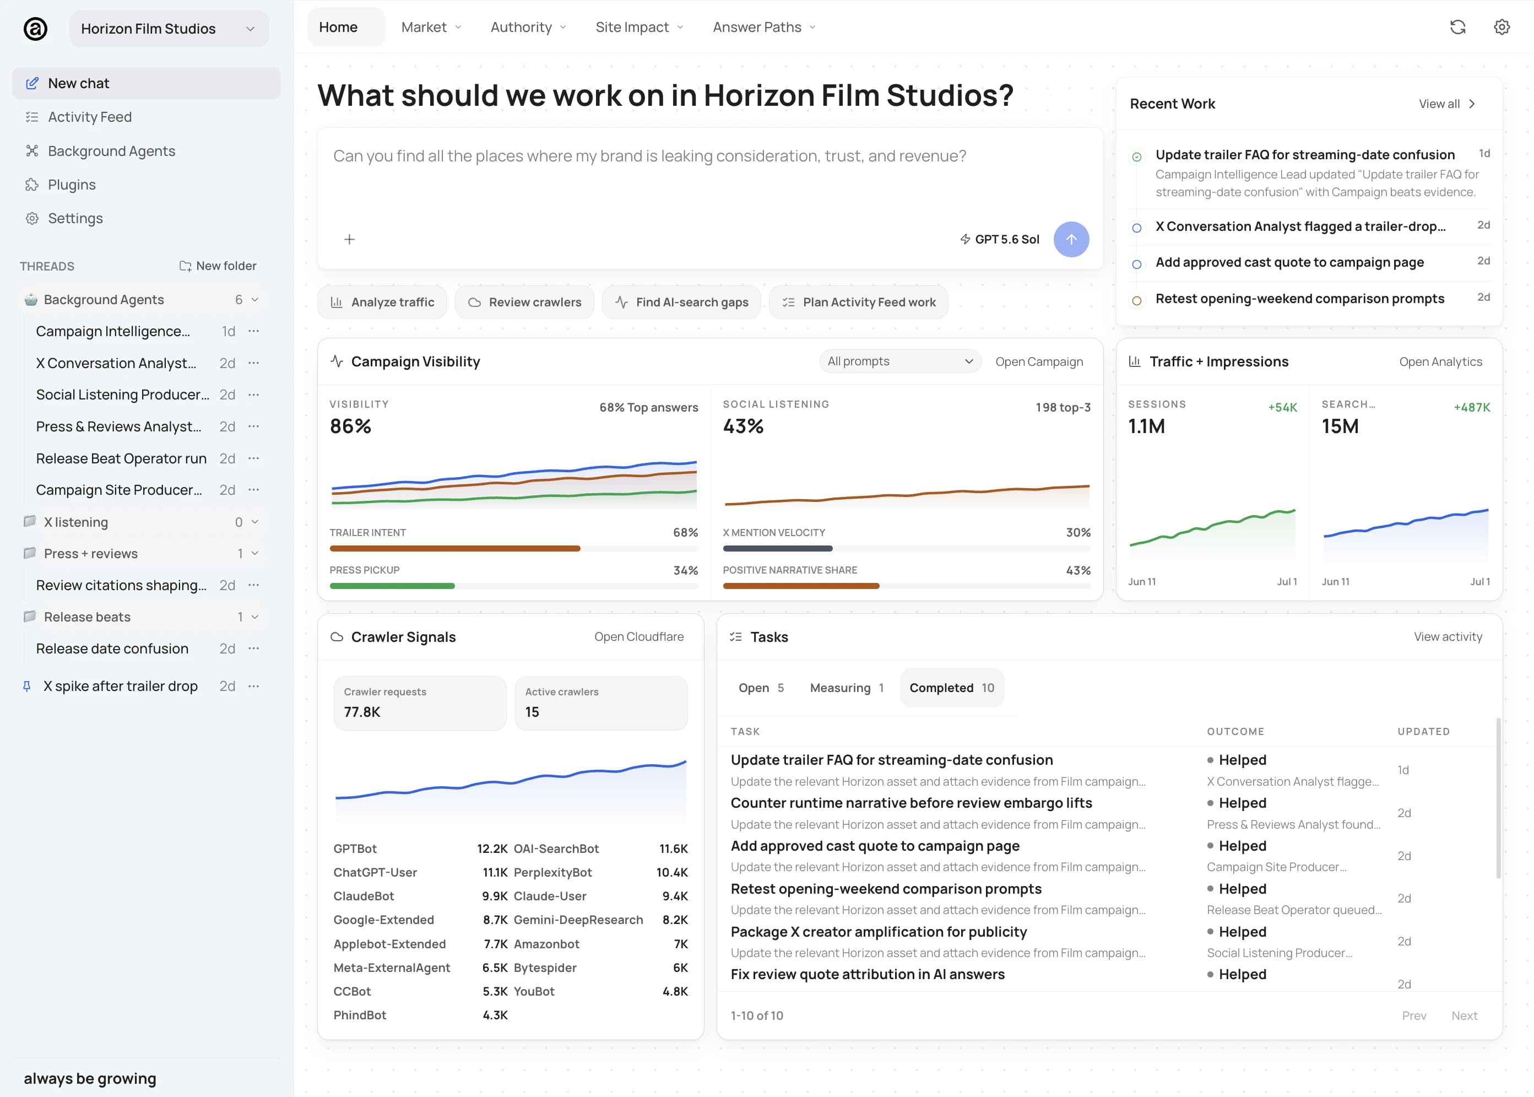The width and height of the screenshot is (1534, 1097).
Task: Open Plugins in sidebar
Action: (146, 185)
